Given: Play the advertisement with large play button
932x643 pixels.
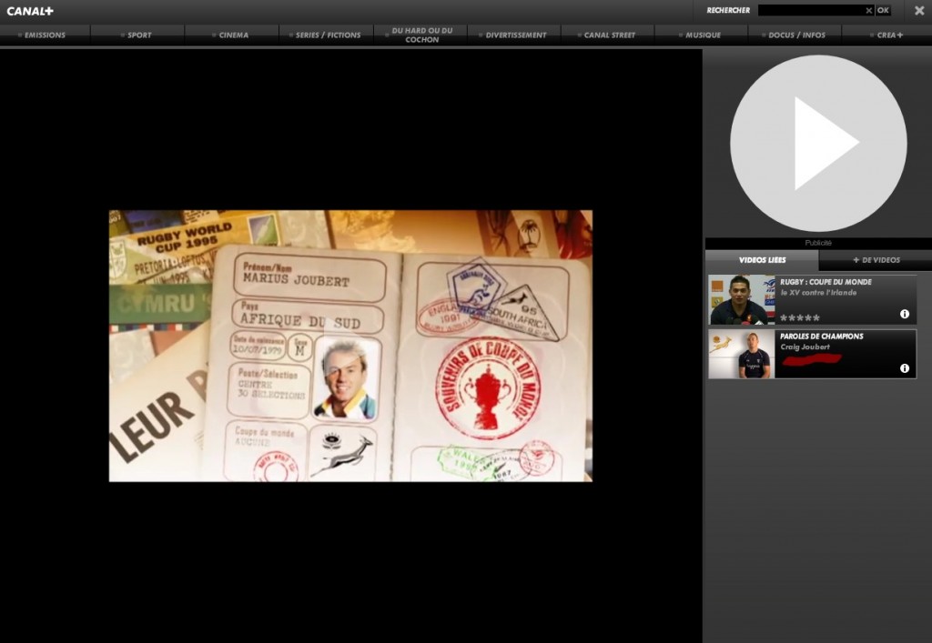Looking at the screenshot, I should 818,143.
